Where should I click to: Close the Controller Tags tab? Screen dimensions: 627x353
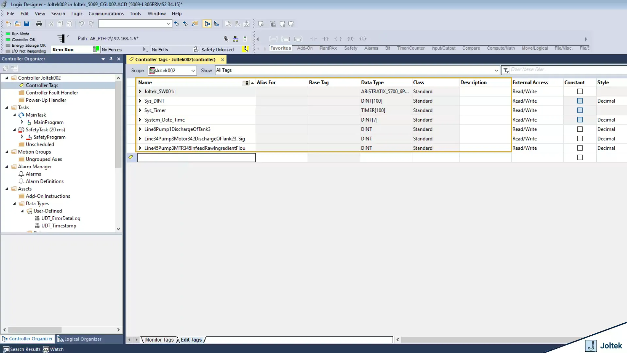click(x=222, y=59)
